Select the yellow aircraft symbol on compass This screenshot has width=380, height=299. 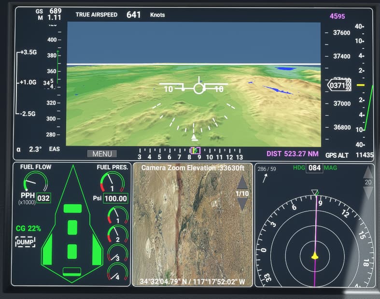(x=315, y=255)
